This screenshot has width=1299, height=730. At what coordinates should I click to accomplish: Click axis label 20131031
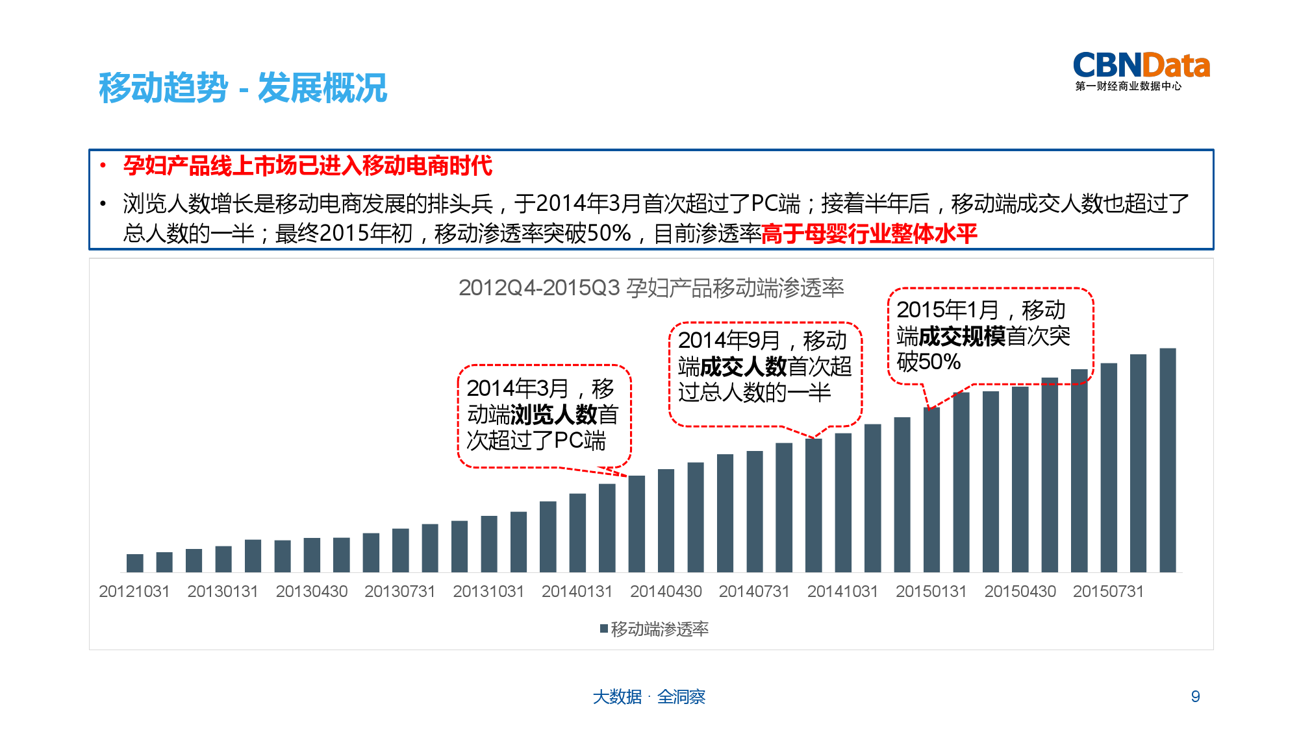(x=488, y=591)
